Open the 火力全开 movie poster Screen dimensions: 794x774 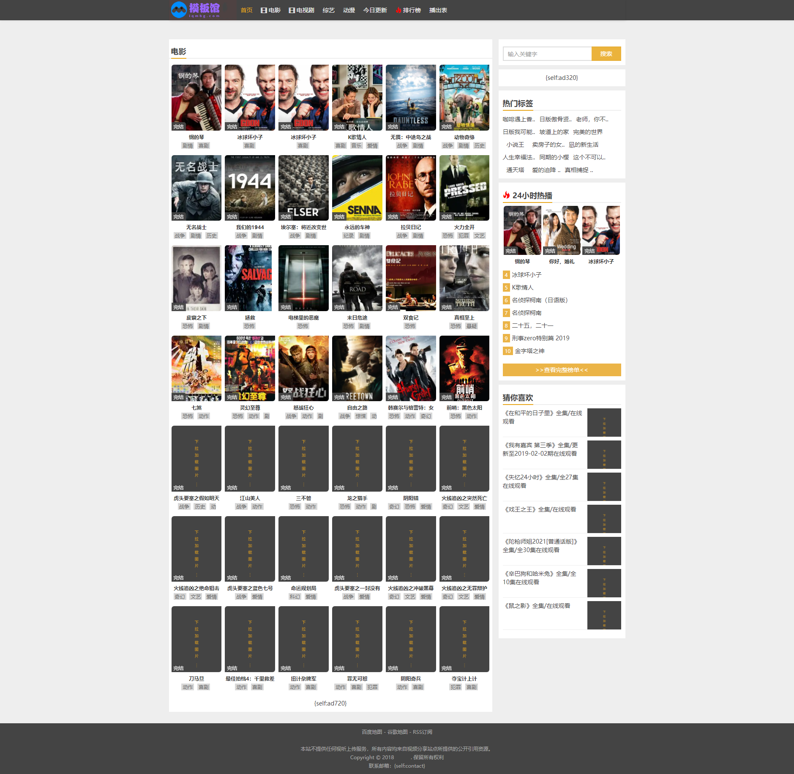464,188
